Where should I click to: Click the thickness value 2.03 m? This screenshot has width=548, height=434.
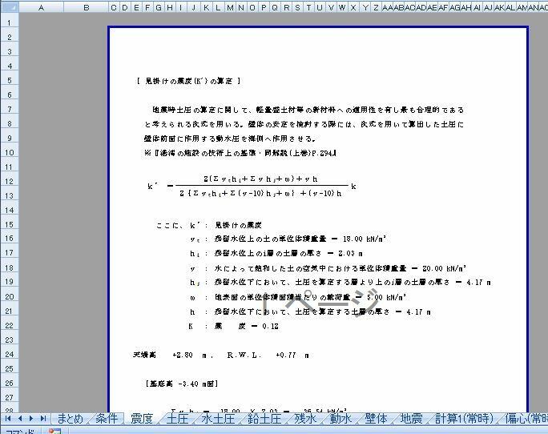(x=350, y=253)
